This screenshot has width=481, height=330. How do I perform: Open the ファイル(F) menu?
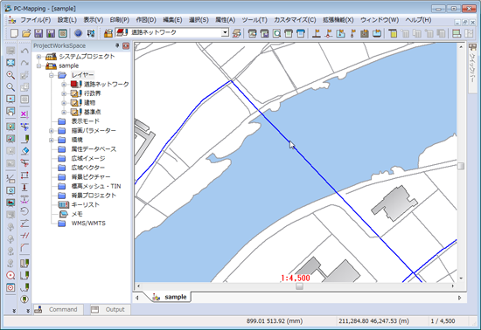36,20
